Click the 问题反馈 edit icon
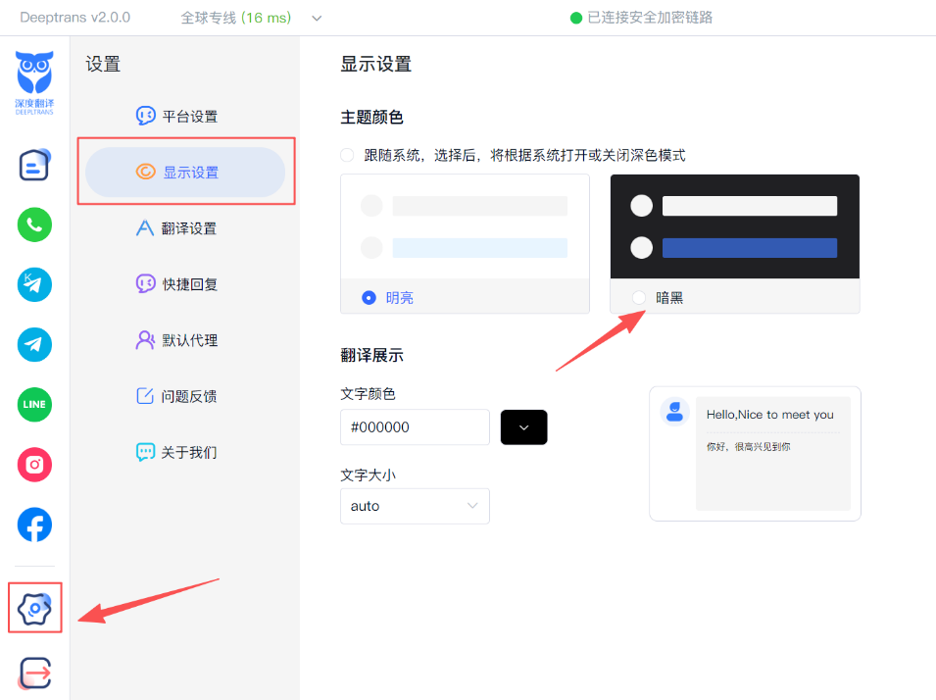Screen dimensions: 936x700 (144, 396)
